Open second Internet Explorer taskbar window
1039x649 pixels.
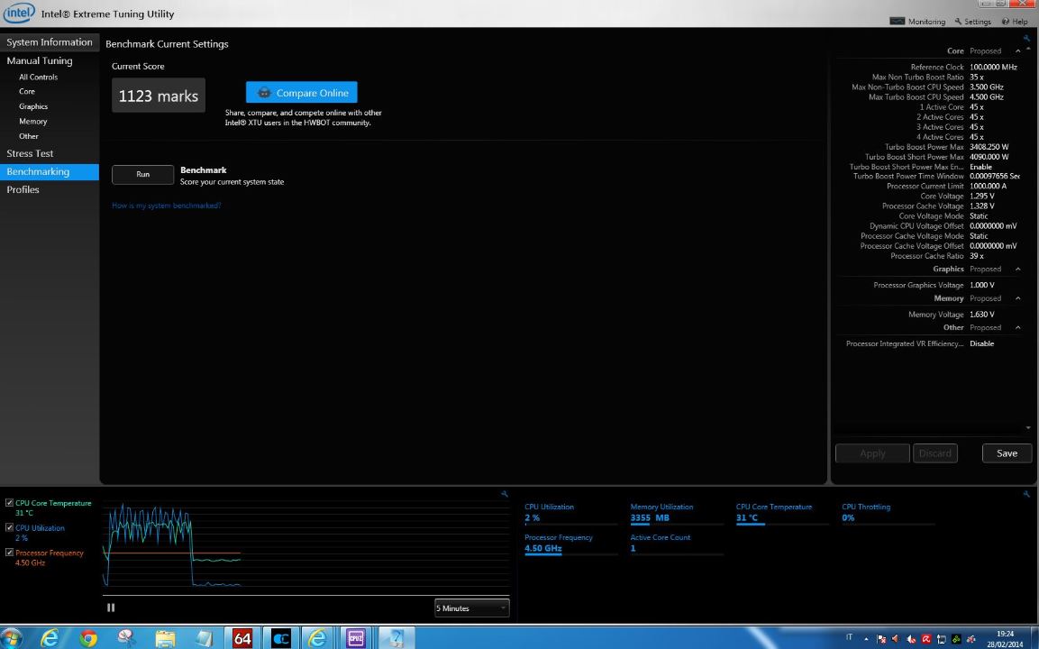click(x=319, y=638)
